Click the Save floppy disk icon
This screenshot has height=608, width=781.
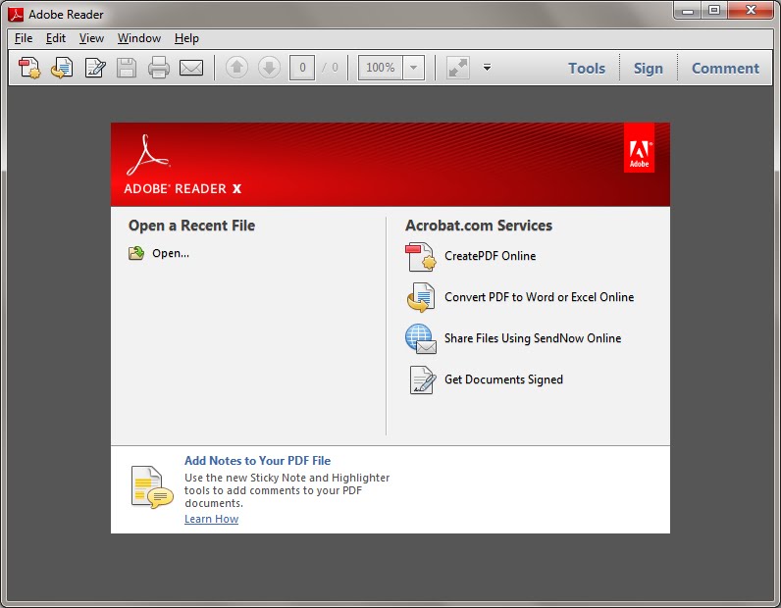point(127,68)
